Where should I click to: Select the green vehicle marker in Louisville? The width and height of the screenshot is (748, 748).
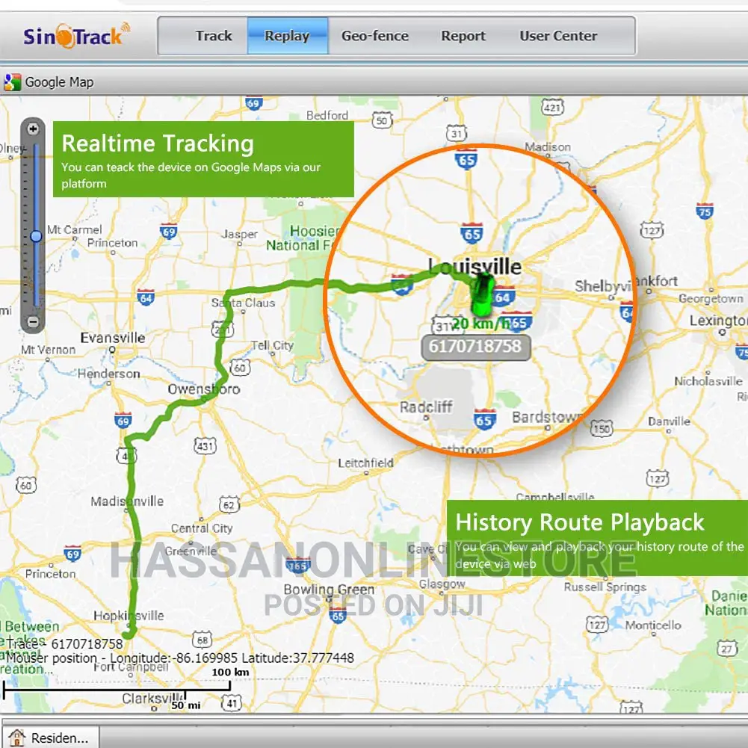483,294
